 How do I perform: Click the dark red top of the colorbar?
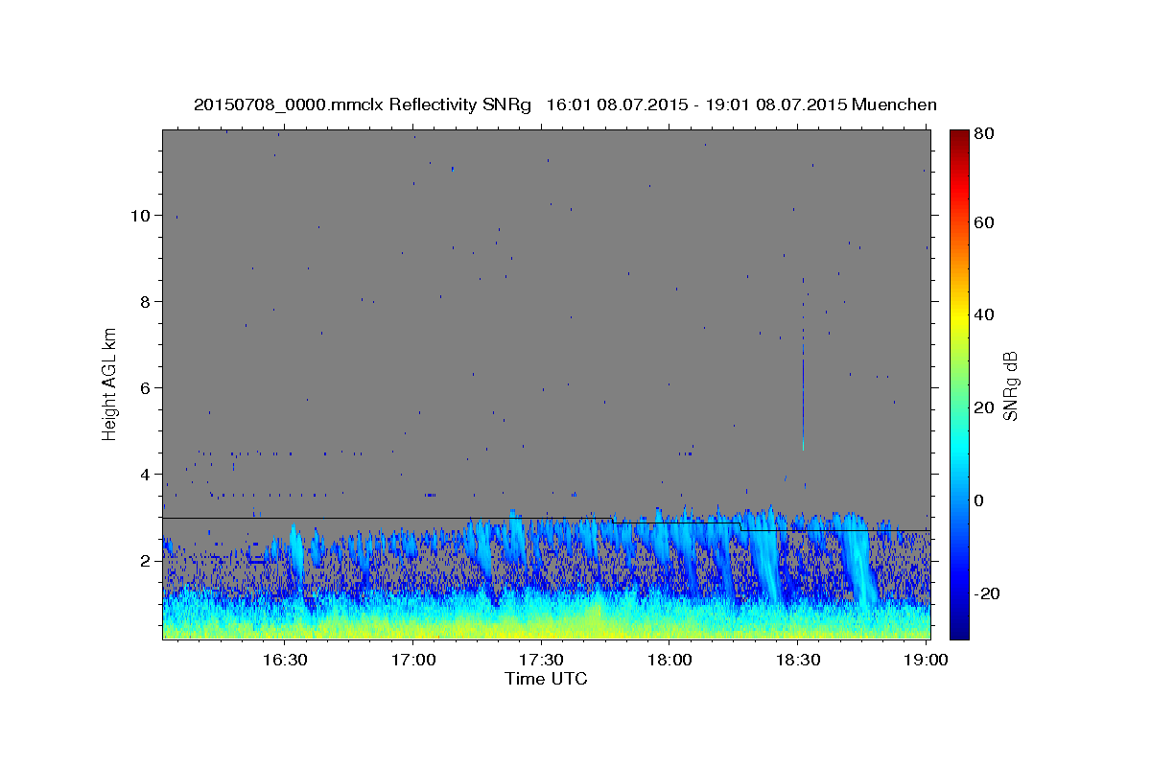(x=959, y=137)
